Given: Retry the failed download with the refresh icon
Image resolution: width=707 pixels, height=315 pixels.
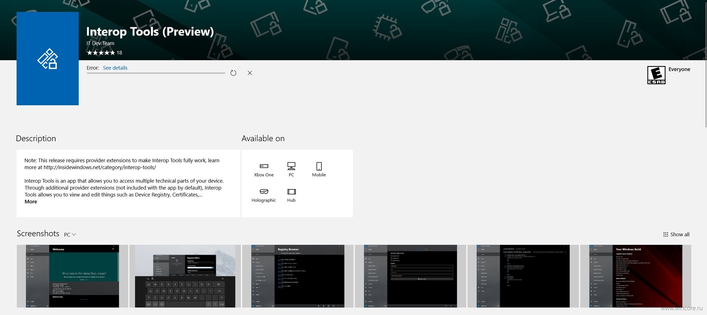Looking at the screenshot, I should point(233,73).
